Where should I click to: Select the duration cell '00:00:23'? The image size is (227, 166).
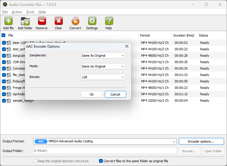[181, 88]
